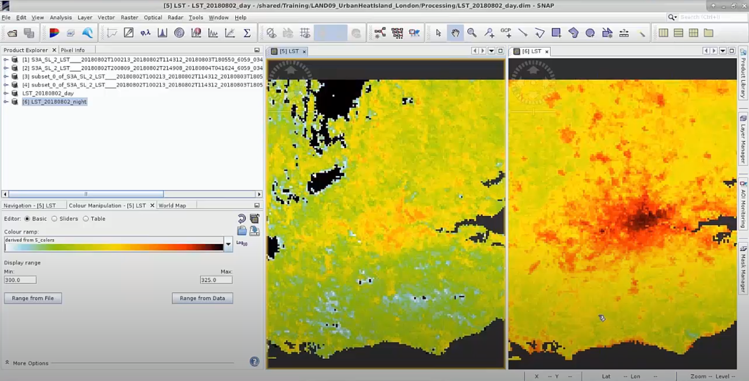749x381 pixels.
Task: Open statistics sigma tool
Action: click(247, 33)
